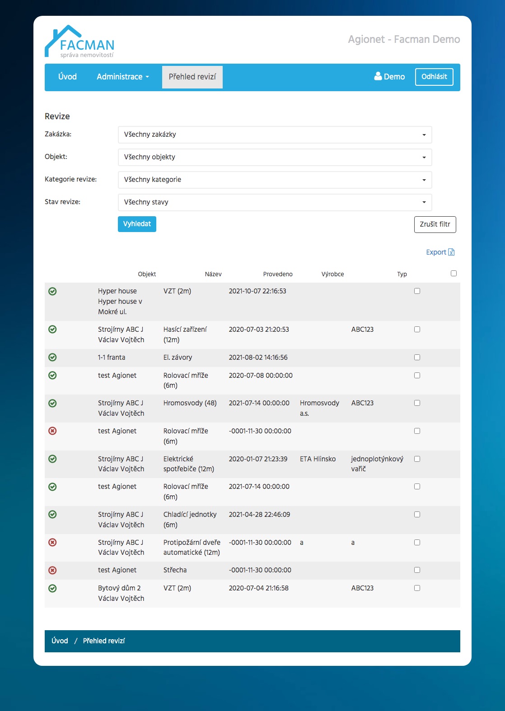Click red status icon for Protipožární dveře row
The width and height of the screenshot is (505, 711).
coord(52,542)
